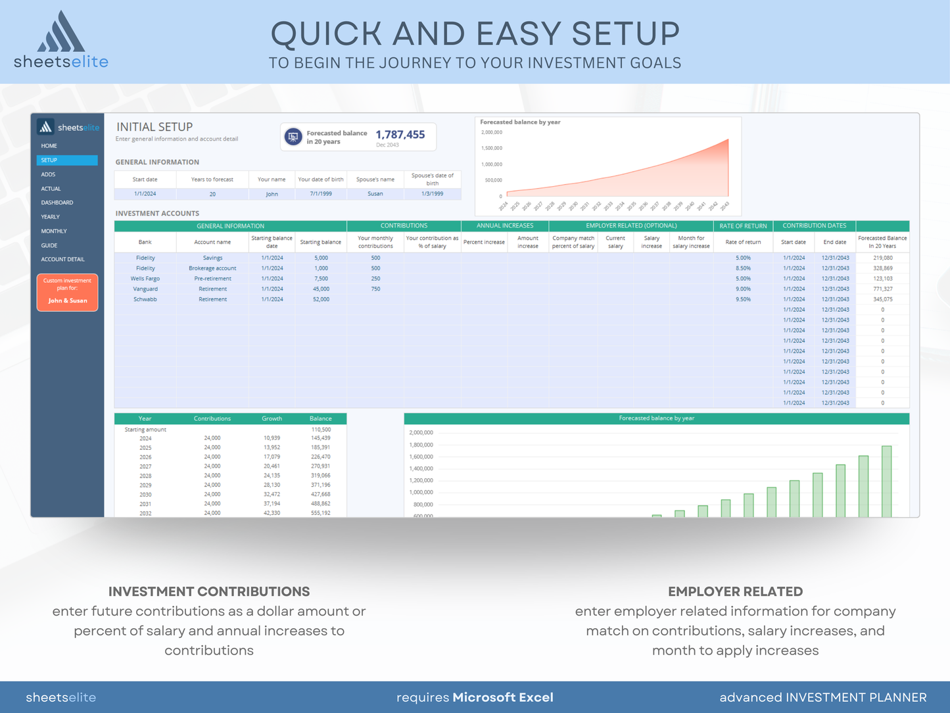
Task: Click the Vanguard bank cell
Action: pos(145,289)
